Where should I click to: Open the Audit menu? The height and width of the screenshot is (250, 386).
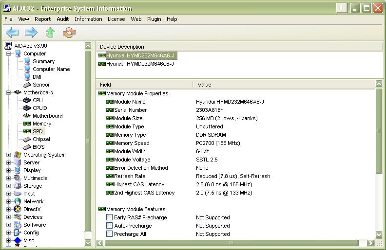coord(62,19)
